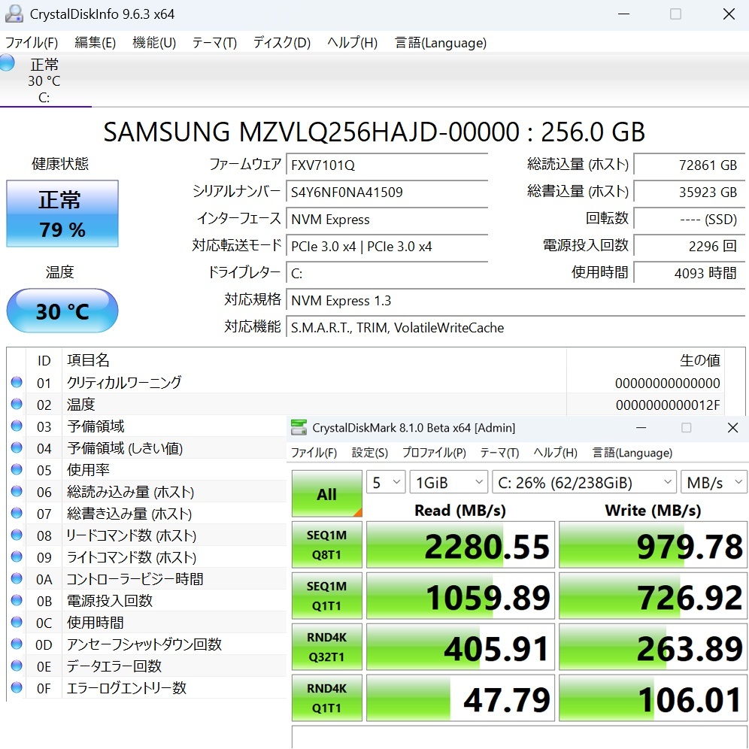
Task: Click status dot for ID 0B 電源投入回数
Action: tap(17, 600)
